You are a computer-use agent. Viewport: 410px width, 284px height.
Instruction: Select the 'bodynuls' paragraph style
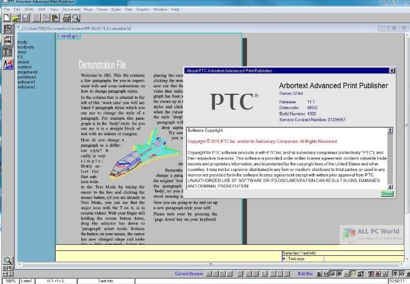pos(25,47)
